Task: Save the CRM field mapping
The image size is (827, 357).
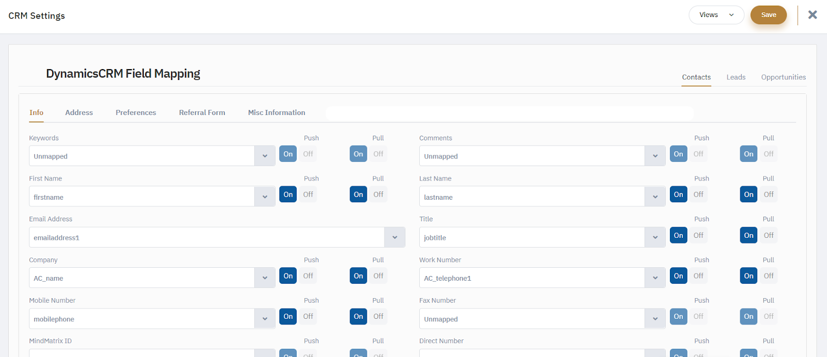Action: pos(769,15)
